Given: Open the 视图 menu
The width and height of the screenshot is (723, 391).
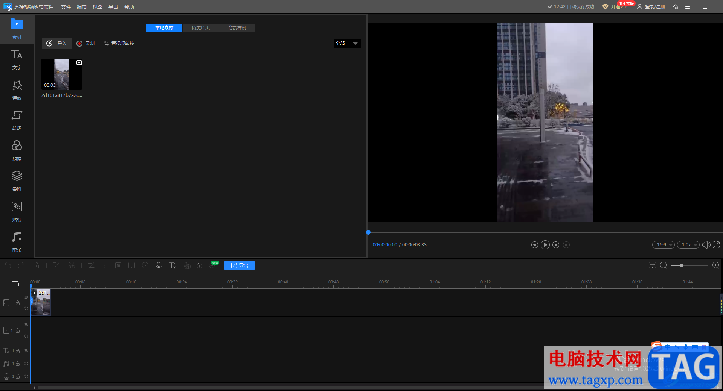Looking at the screenshot, I should click(x=98, y=7).
